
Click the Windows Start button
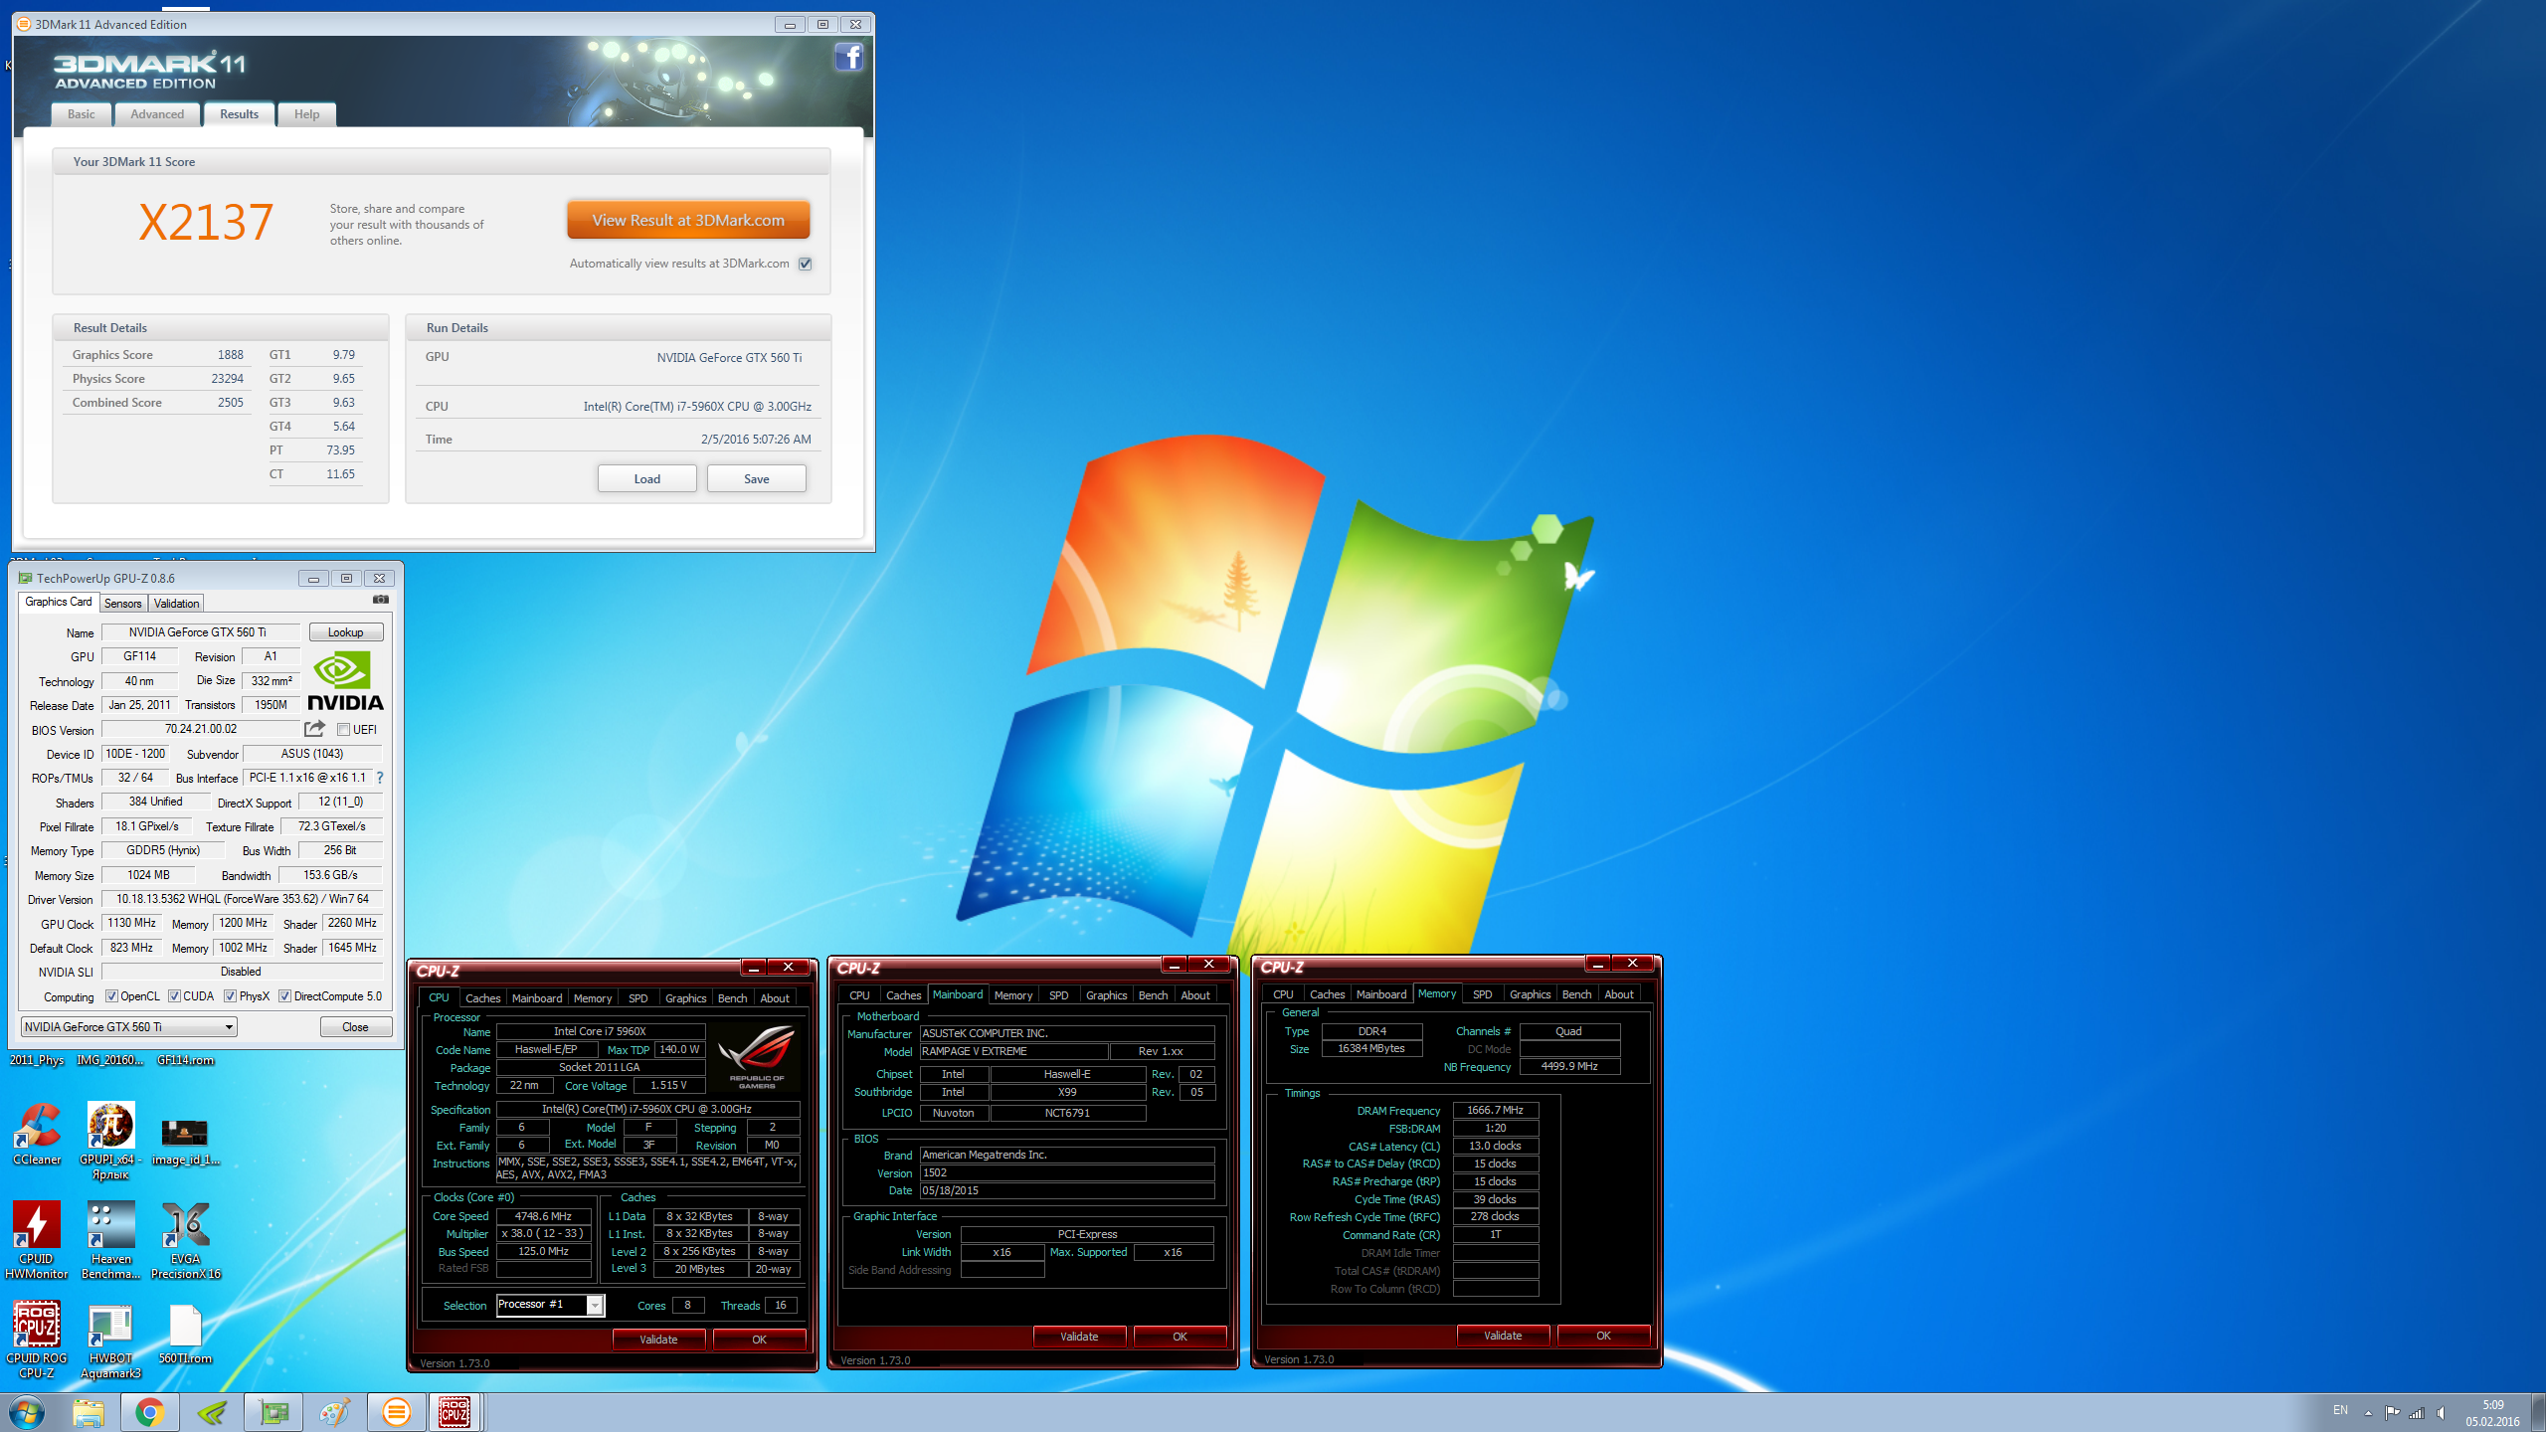point(26,1412)
